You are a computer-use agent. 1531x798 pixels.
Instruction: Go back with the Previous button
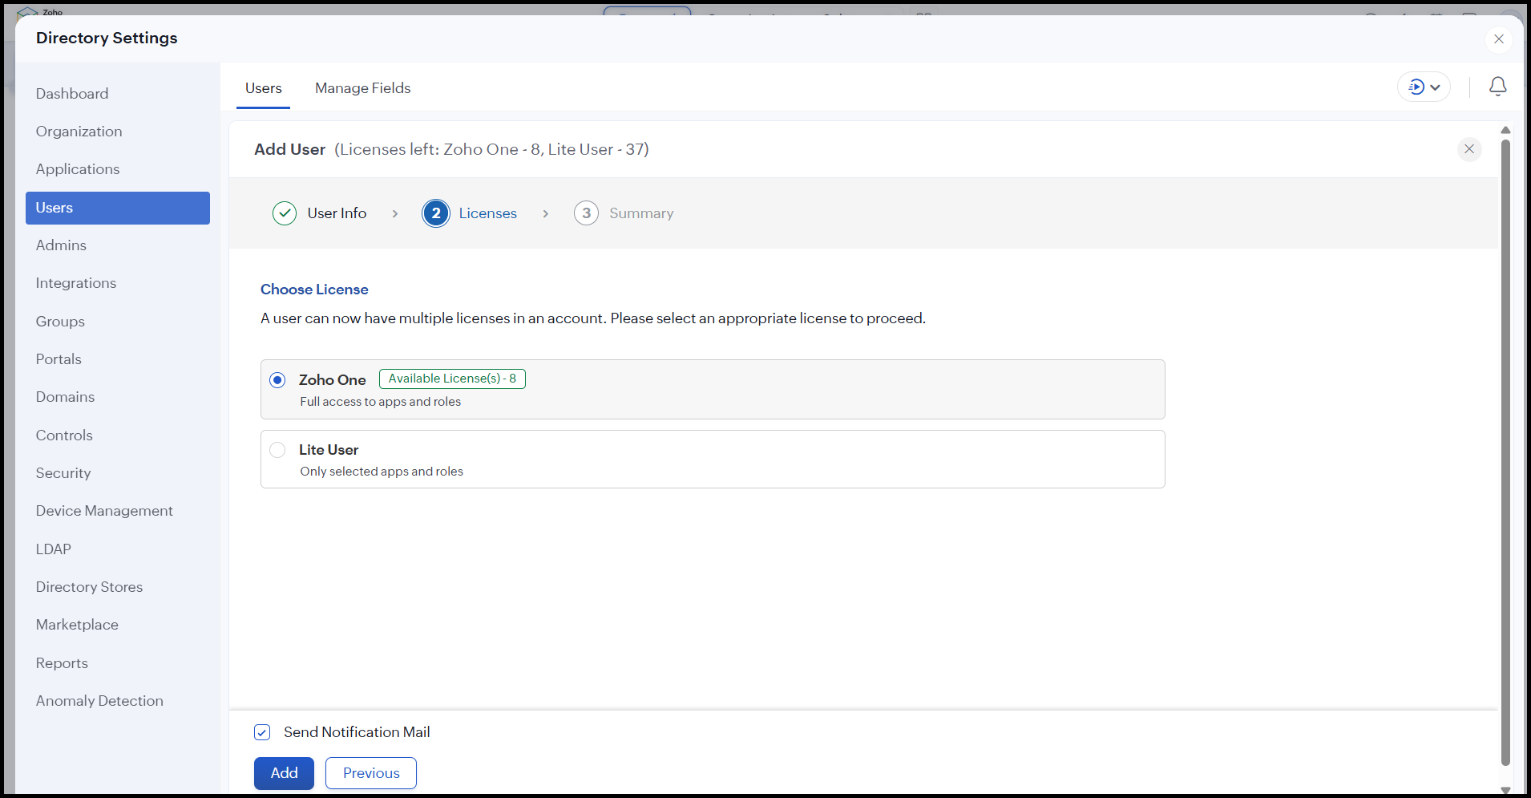tap(371, 773)
